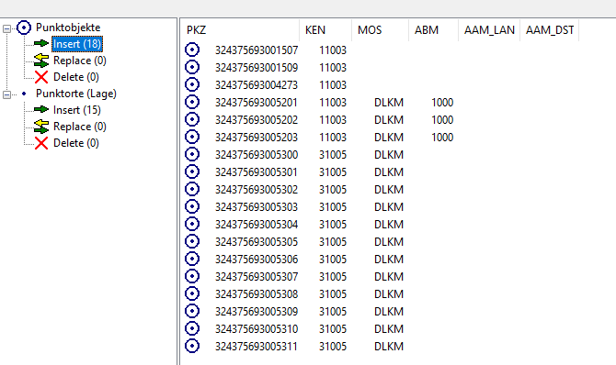Click the point icon of row 324375693005311
Image resolution: width=616 pixels, height=365 pixels.
192,346
